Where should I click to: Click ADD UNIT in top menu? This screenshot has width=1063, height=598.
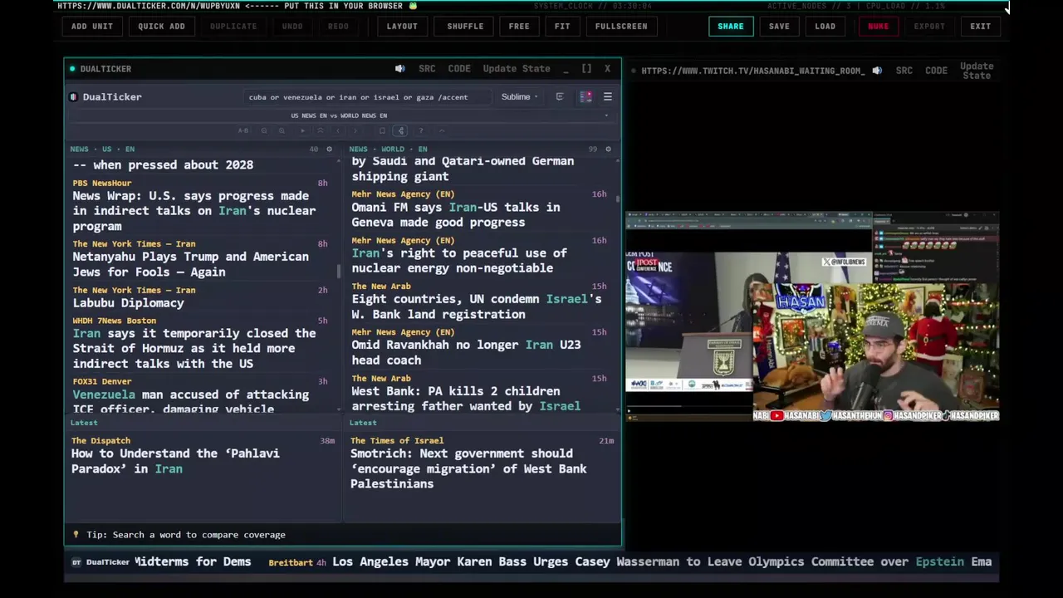92,27
